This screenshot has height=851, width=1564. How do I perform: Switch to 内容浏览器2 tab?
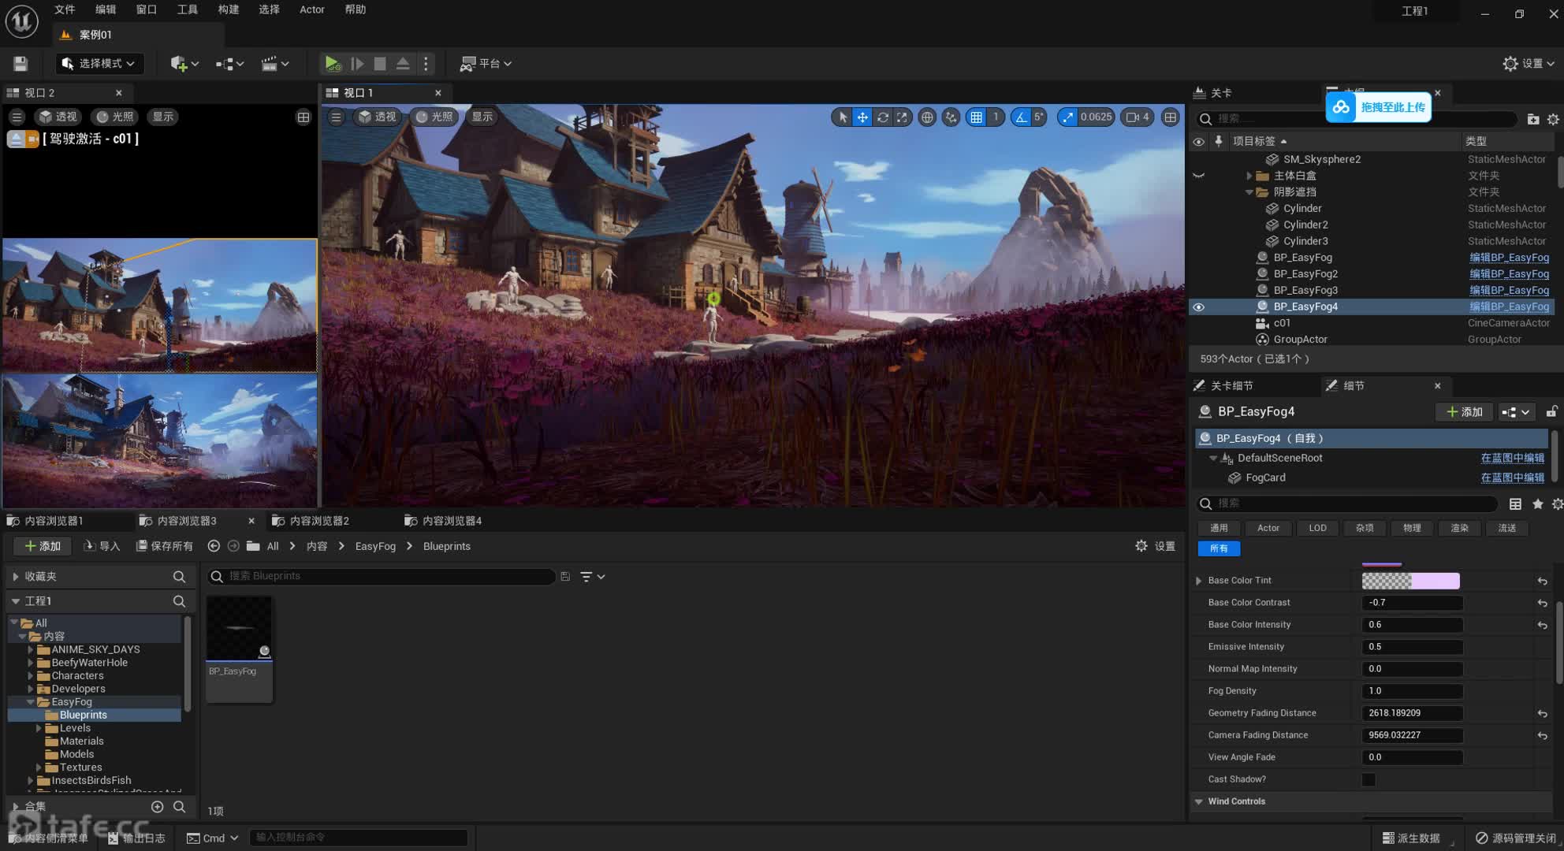coord(319,521)
